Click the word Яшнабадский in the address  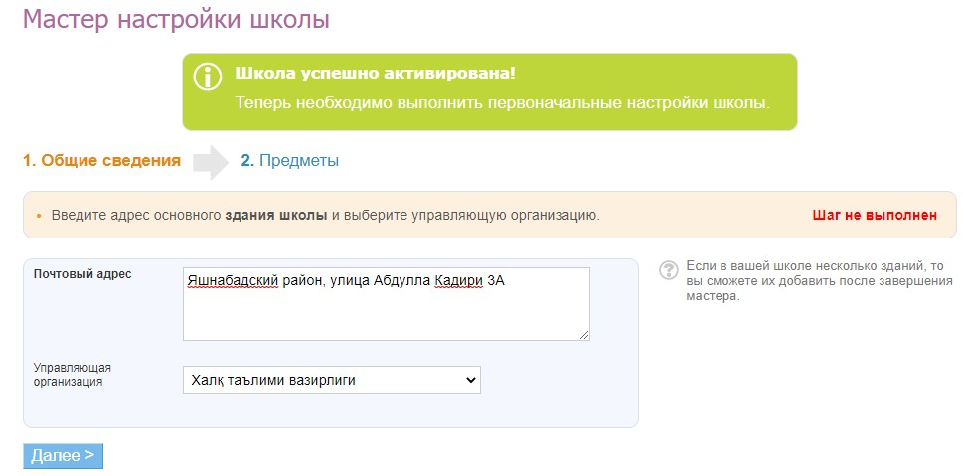coord(234,282)
